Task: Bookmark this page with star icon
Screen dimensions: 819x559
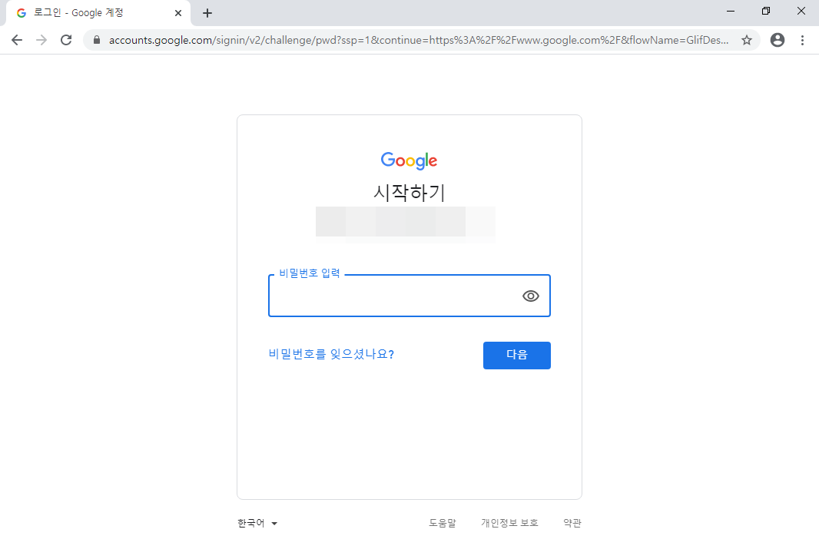Action: point(747,40)
